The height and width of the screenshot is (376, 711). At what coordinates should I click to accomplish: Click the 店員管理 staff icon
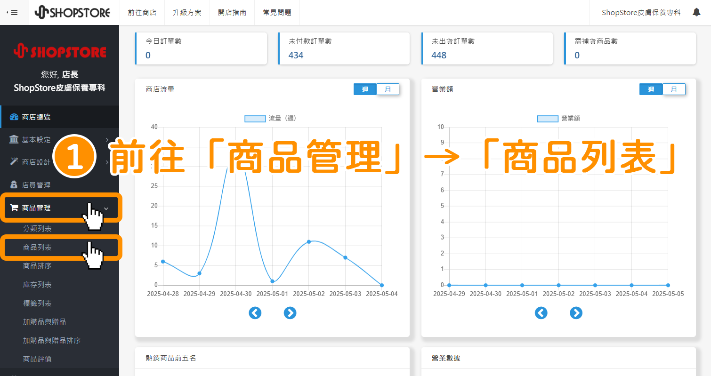click(x=14, y=185)
